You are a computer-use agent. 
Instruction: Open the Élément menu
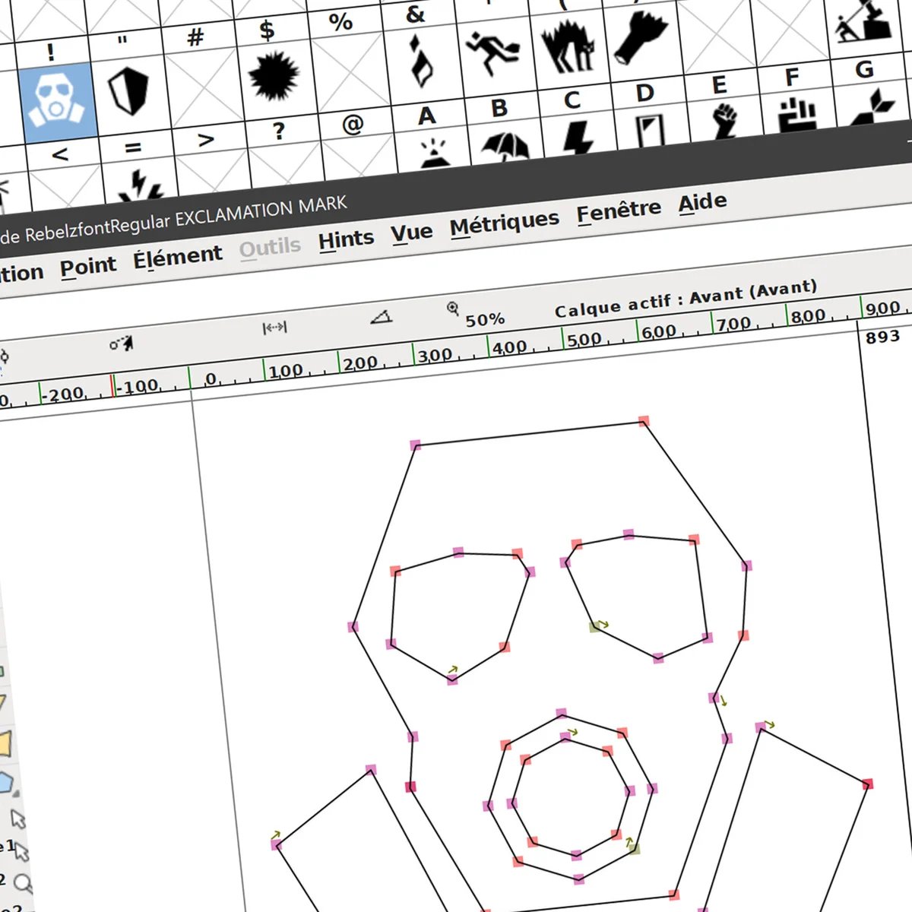(178, 257)
